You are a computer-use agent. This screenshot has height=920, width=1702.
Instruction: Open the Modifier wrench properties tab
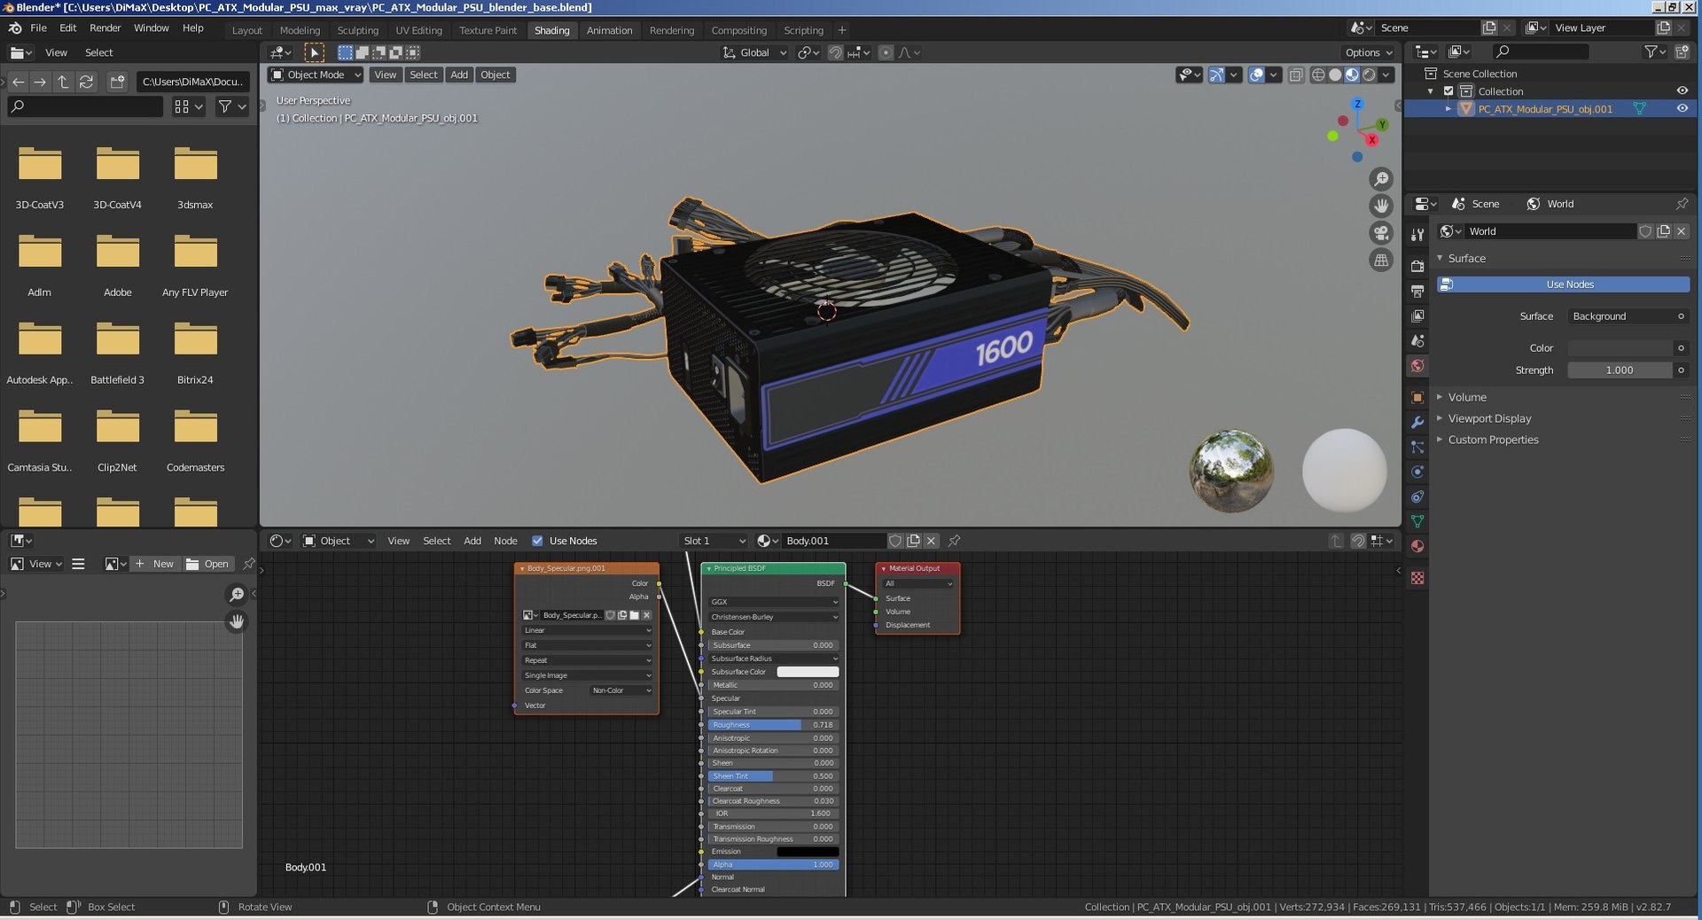(x=1417, y=422)
